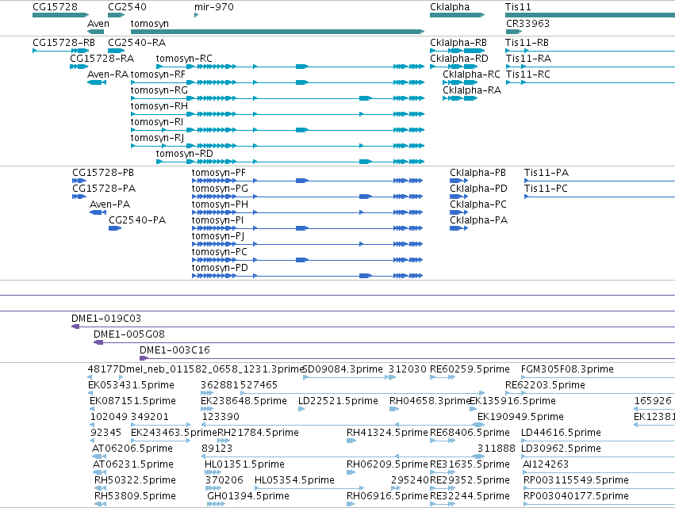This screenshot has height=508, width=675.
Task: Select transcript tomosyn-RC
Action: [x=290, y=67]
